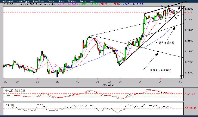This screenshot has height=117, width=198.
Task: Open the Zoom menu
Action: (83, 2)
